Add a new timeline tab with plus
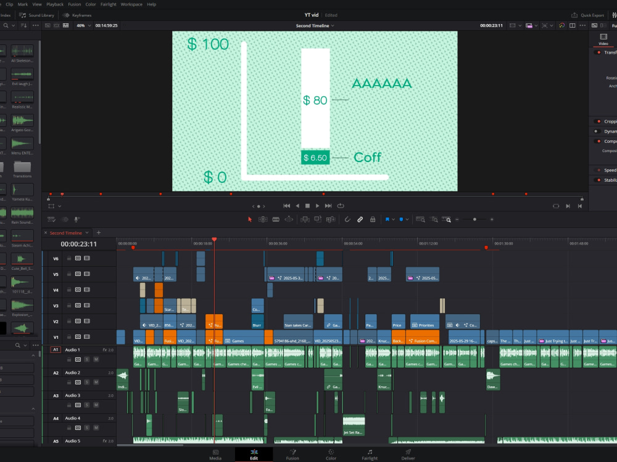 tap(99, 233)
